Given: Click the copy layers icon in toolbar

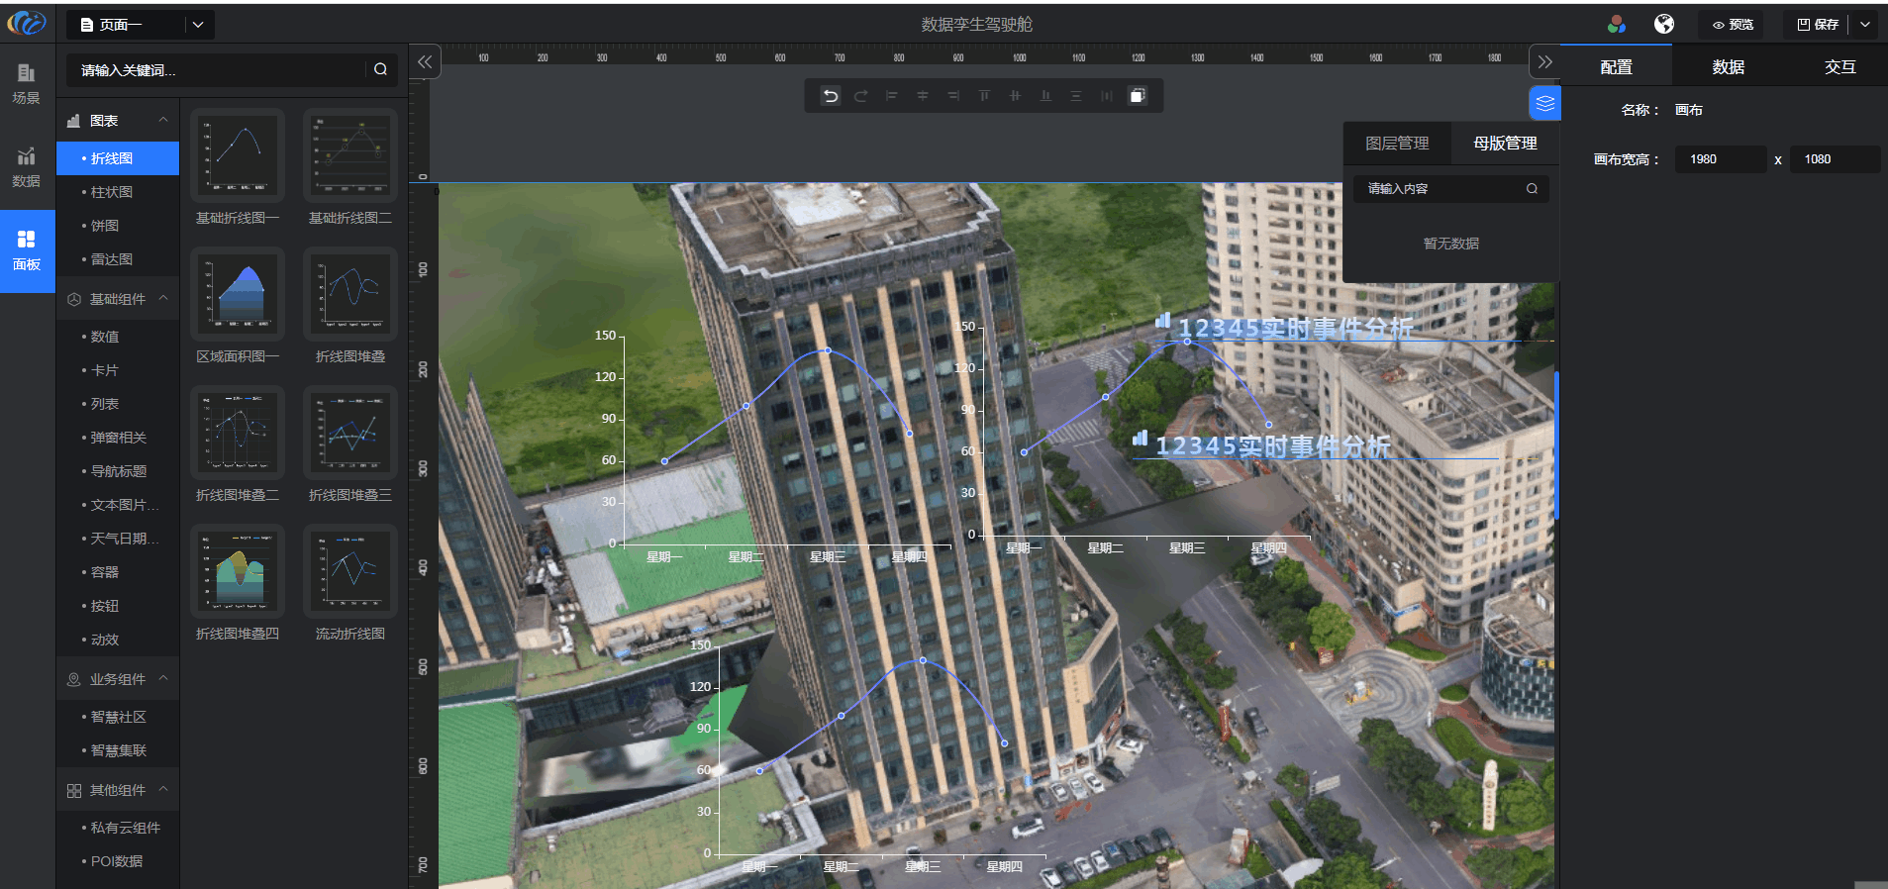Looking at the screenshot, I should [1138, 96].
